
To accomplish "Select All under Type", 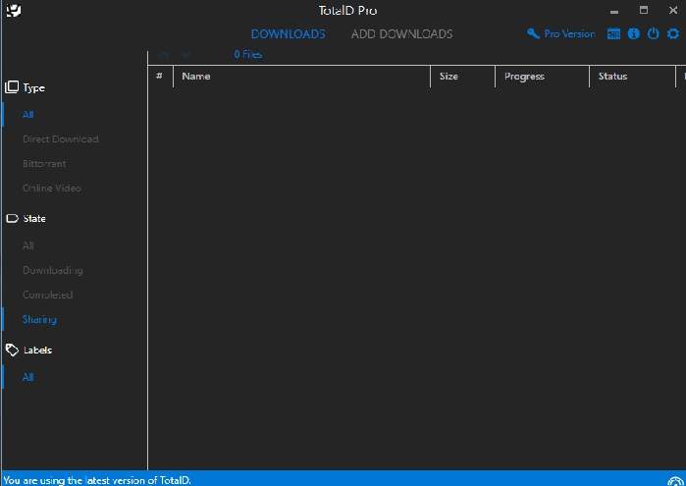I will [x=28, y=114].
